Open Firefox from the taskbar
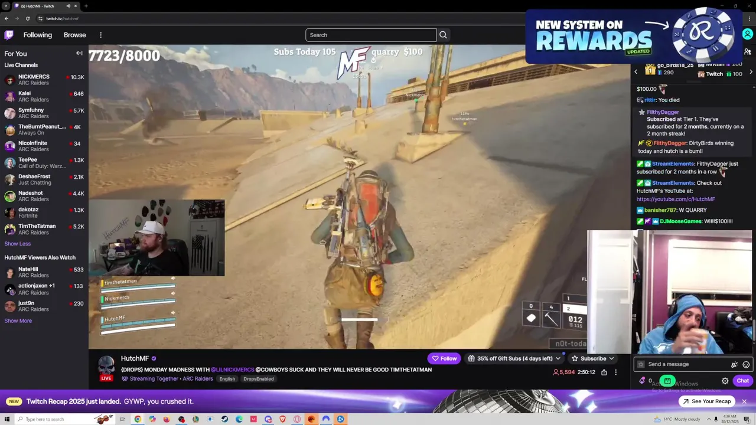The image size is (756, 425). pos(167,419)
